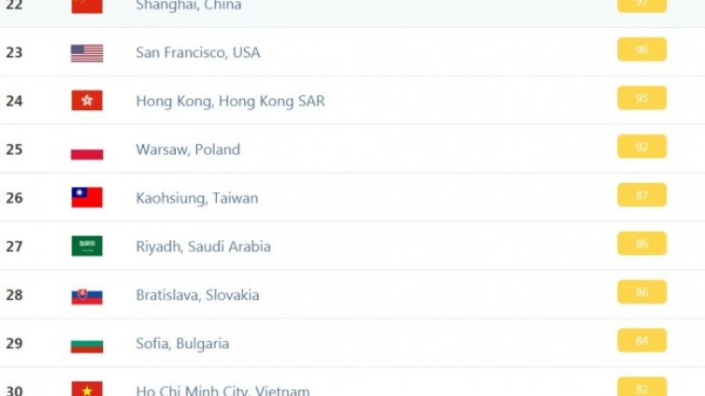The height and width of the screenshot is (396, 705).
Task: Click the Poland flag icon
Action: tap(87, 149)
